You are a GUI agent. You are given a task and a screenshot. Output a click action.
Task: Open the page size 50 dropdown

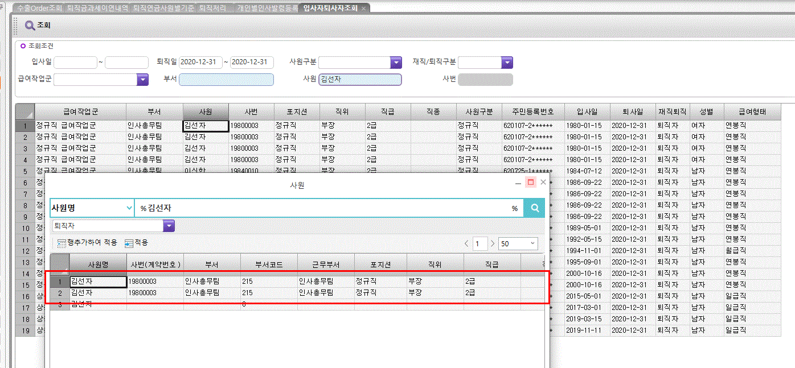point(533,243)
